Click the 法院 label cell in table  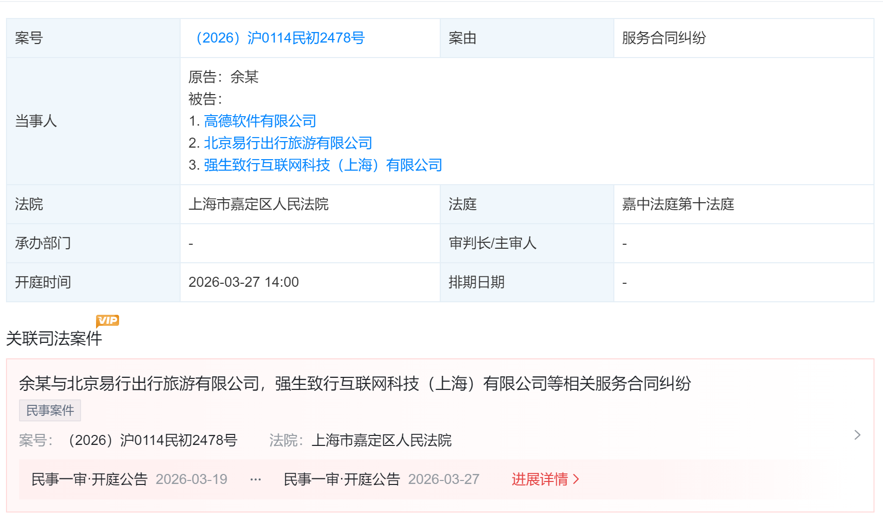pos(93,204)
